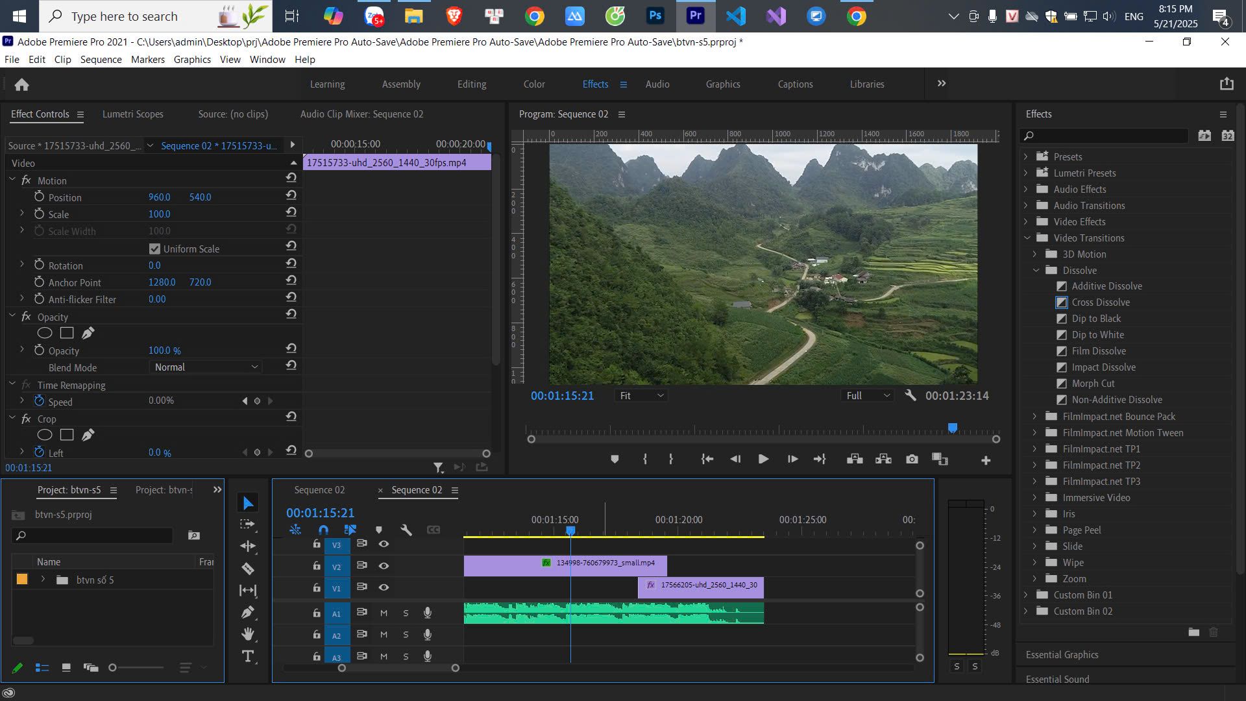1246x701 pixels.
Task: Select the Type tool
Action: click(248, 656)
